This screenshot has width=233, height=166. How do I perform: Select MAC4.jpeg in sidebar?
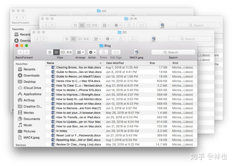(29, 138)
